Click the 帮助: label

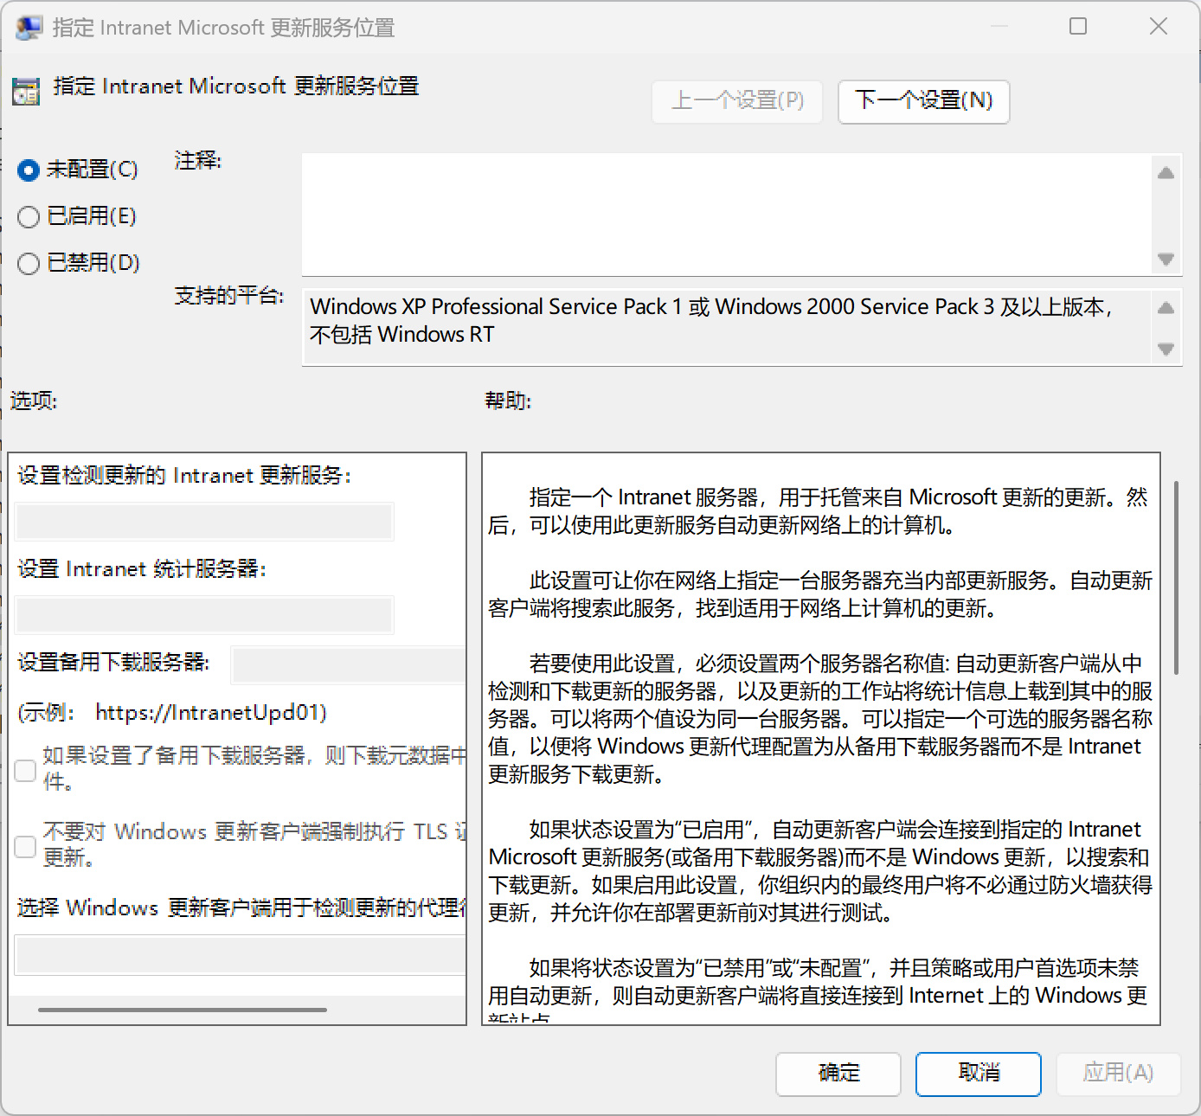click(508, 401)
